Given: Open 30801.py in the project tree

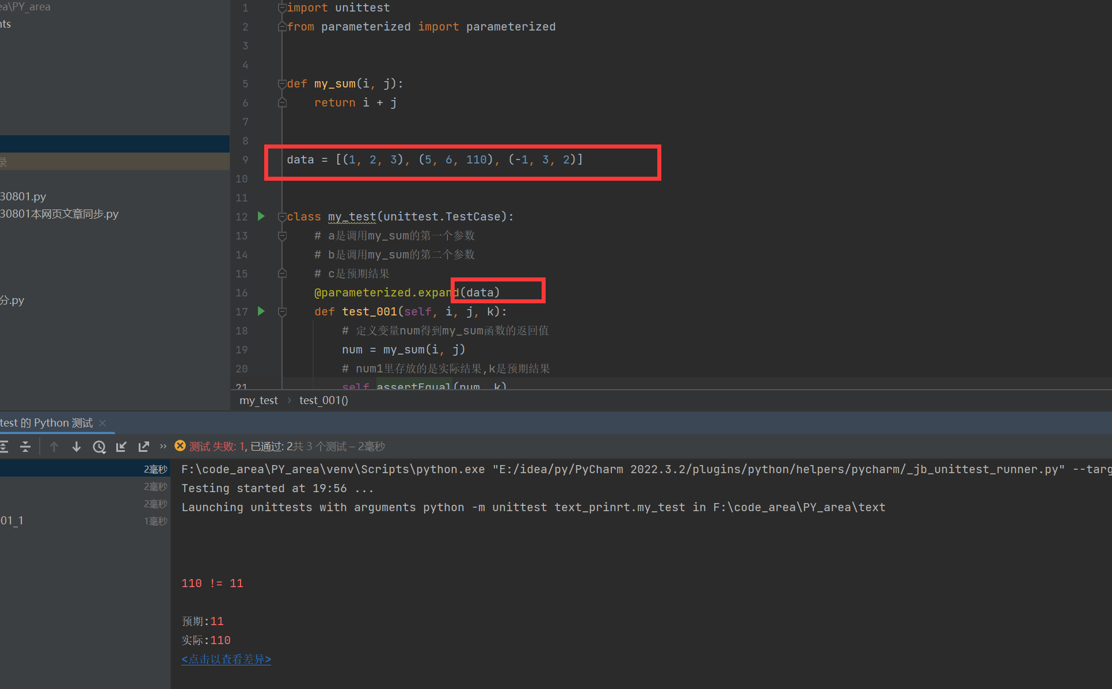Looking at the screenshot, I should (23, 197).
